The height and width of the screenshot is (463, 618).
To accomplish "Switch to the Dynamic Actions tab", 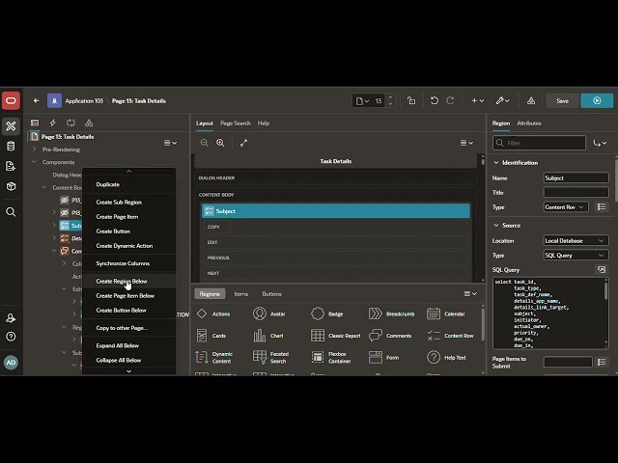I will [x=52, y=123].
